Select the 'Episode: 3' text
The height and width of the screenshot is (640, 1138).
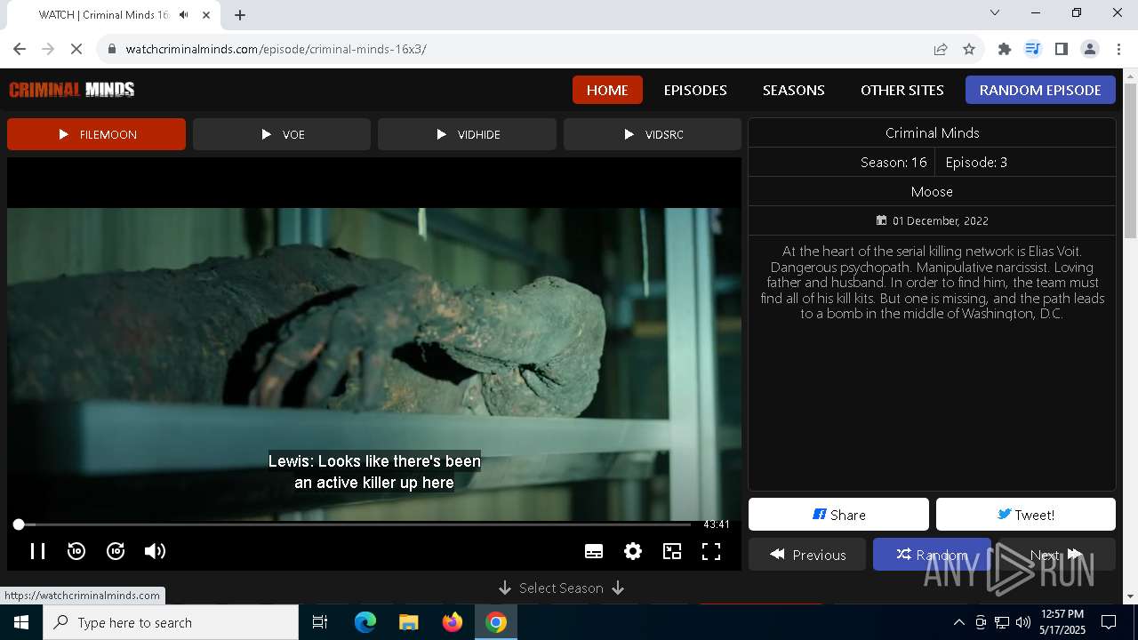[x=976, y=163]
